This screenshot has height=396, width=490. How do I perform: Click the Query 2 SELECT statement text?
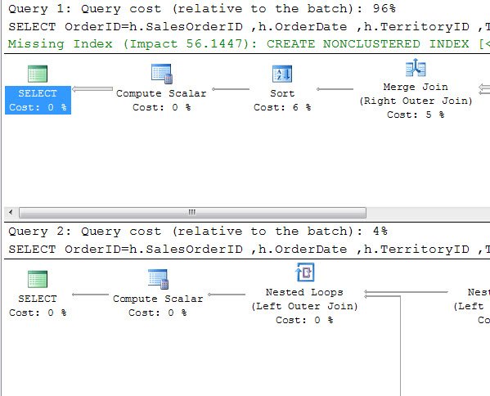click(x=249, y=249)
